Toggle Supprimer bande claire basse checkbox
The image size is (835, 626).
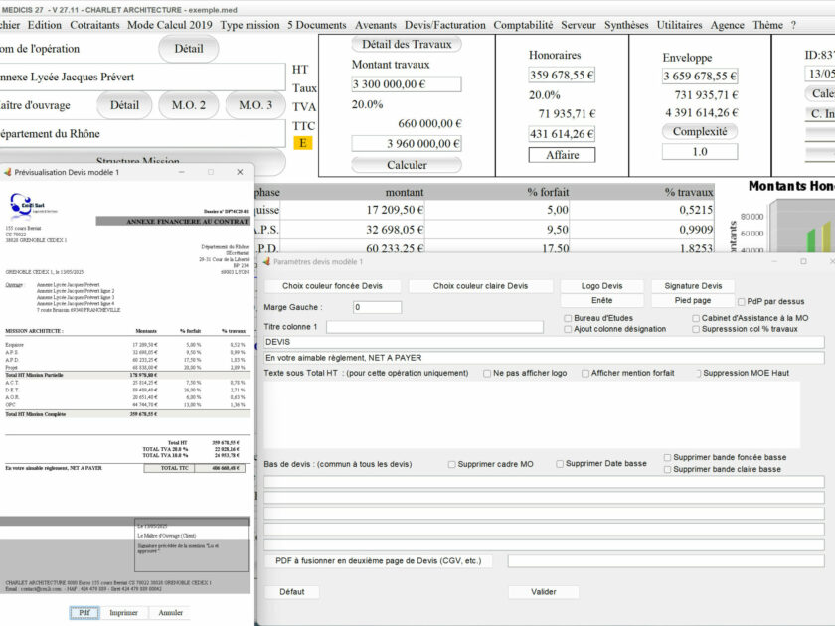coord(667,469)
